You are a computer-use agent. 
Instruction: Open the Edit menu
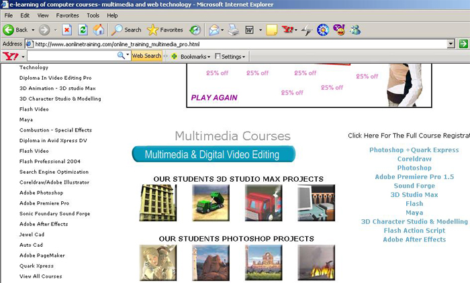25,15
